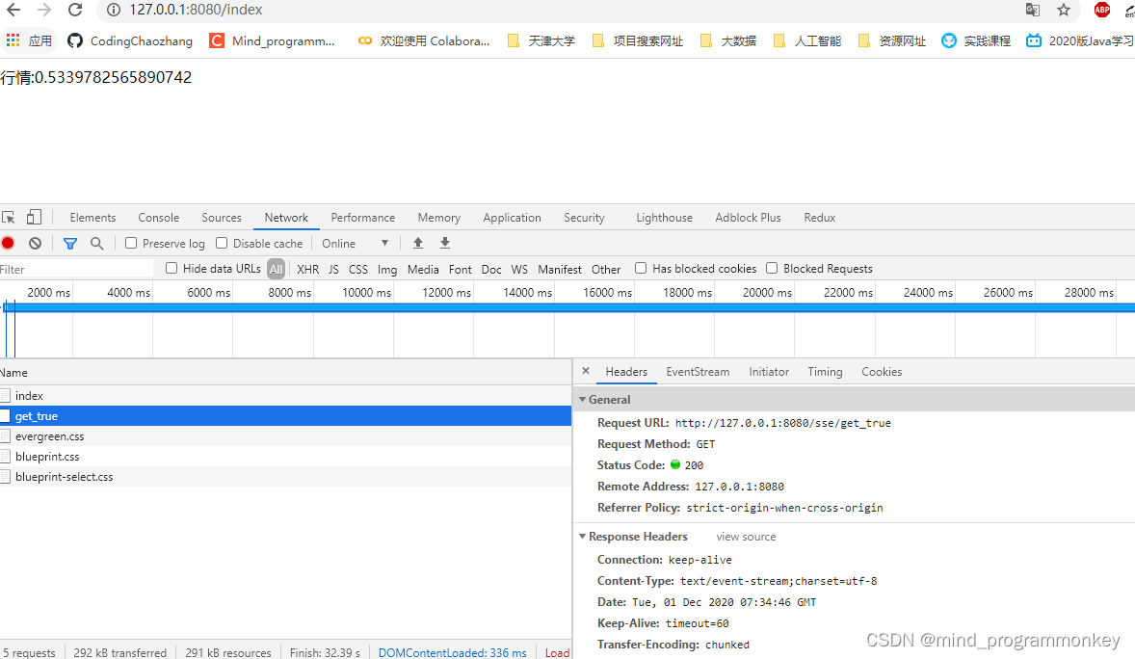Switch to the Sources tab
Screen dimensions: 1135x659
(222, 217)
